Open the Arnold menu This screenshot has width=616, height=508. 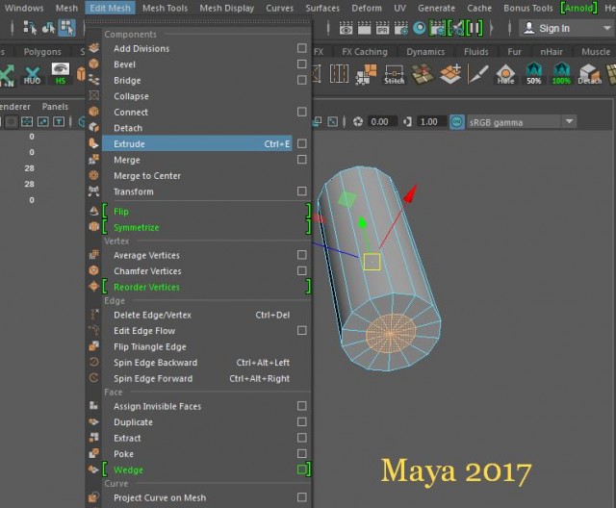(578, 8)
